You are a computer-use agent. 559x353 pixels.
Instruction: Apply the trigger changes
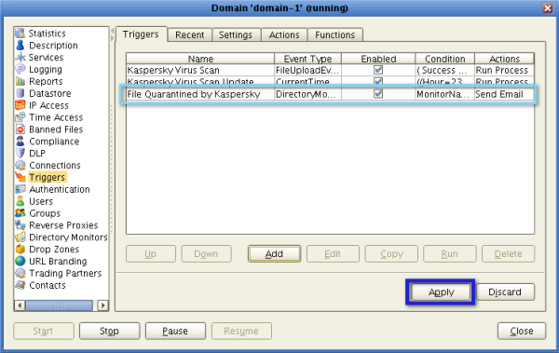pyautogui.click(x=442, y=292)
